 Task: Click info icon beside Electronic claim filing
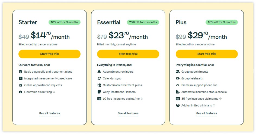tap(54, 92)
